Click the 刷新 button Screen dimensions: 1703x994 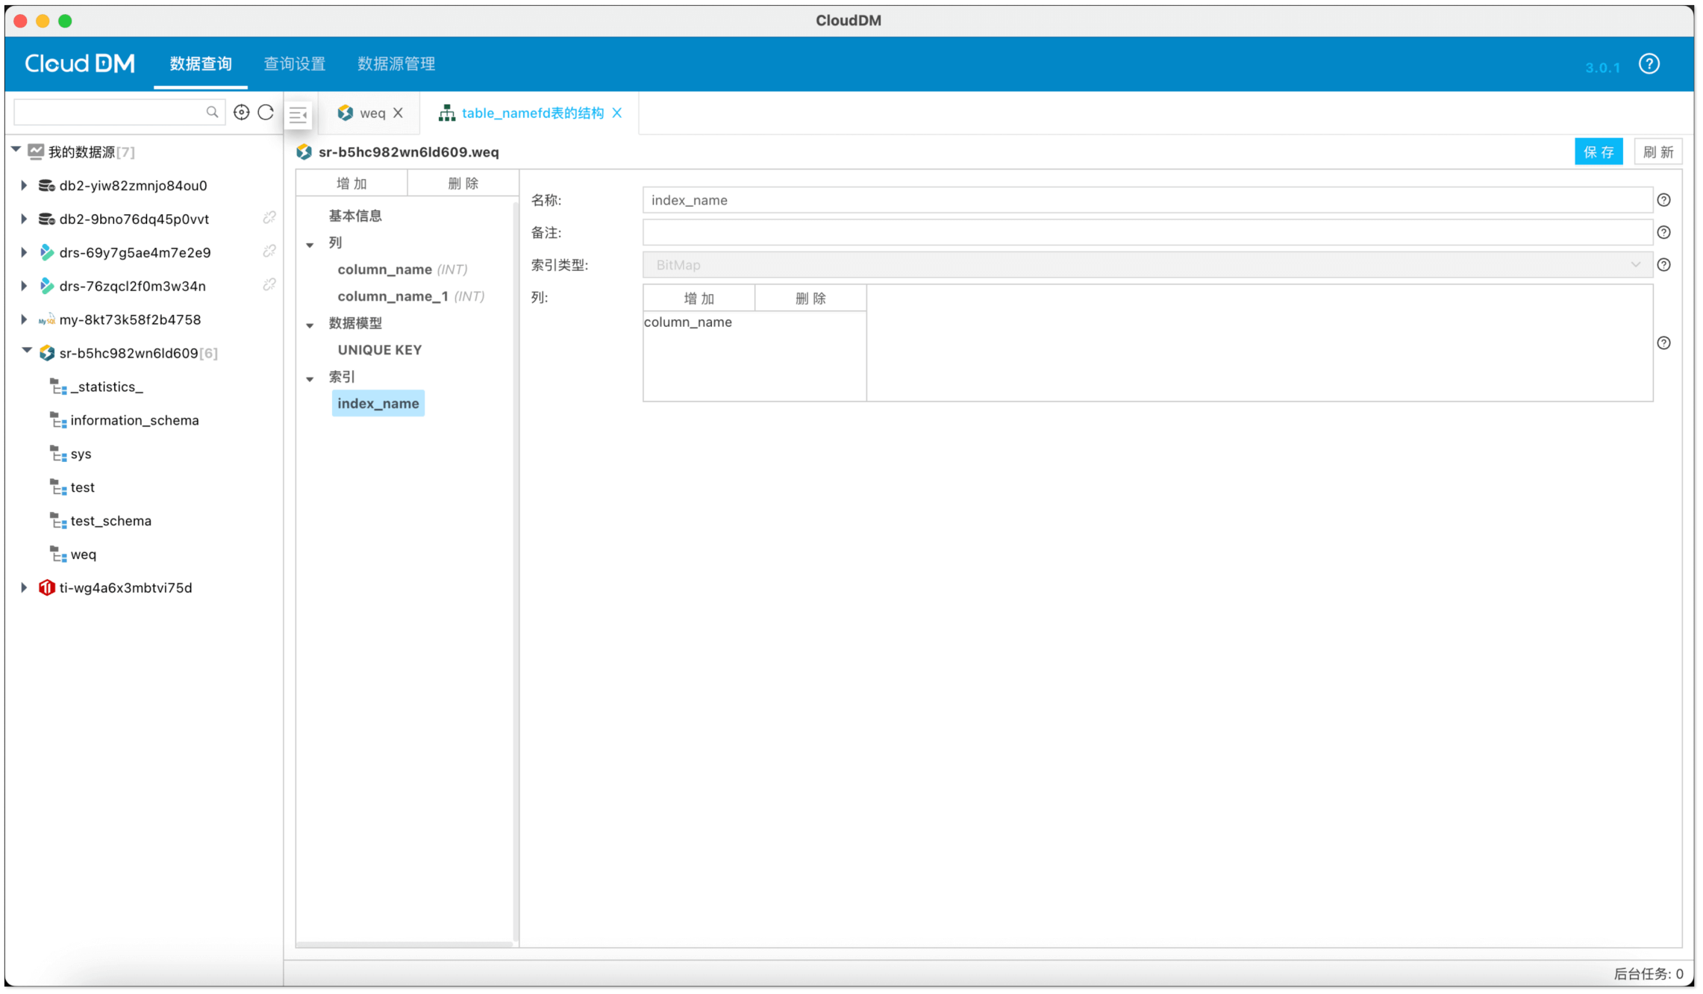point(1657,152)
